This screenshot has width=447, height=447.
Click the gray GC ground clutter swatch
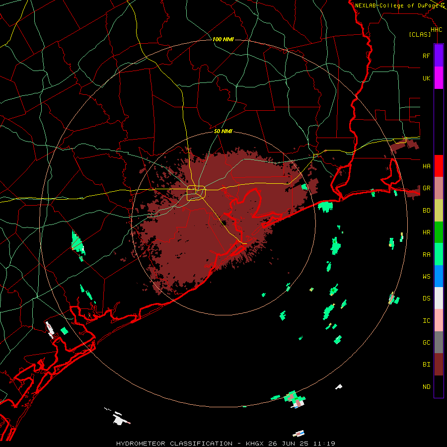pos(439,342)
